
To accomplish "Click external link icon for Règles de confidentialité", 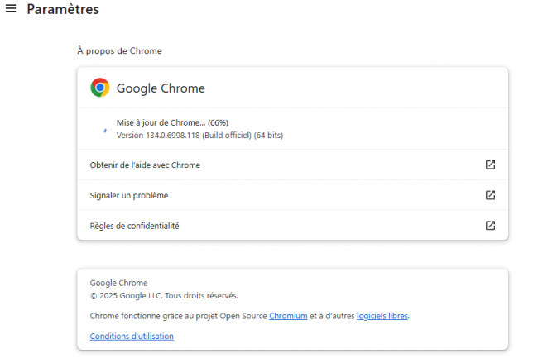I will pyautogui.click(x=490, y=225).
